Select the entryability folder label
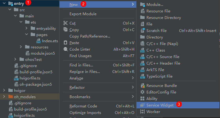The width and height of the screenshot is (220, 118). point(46,29)
